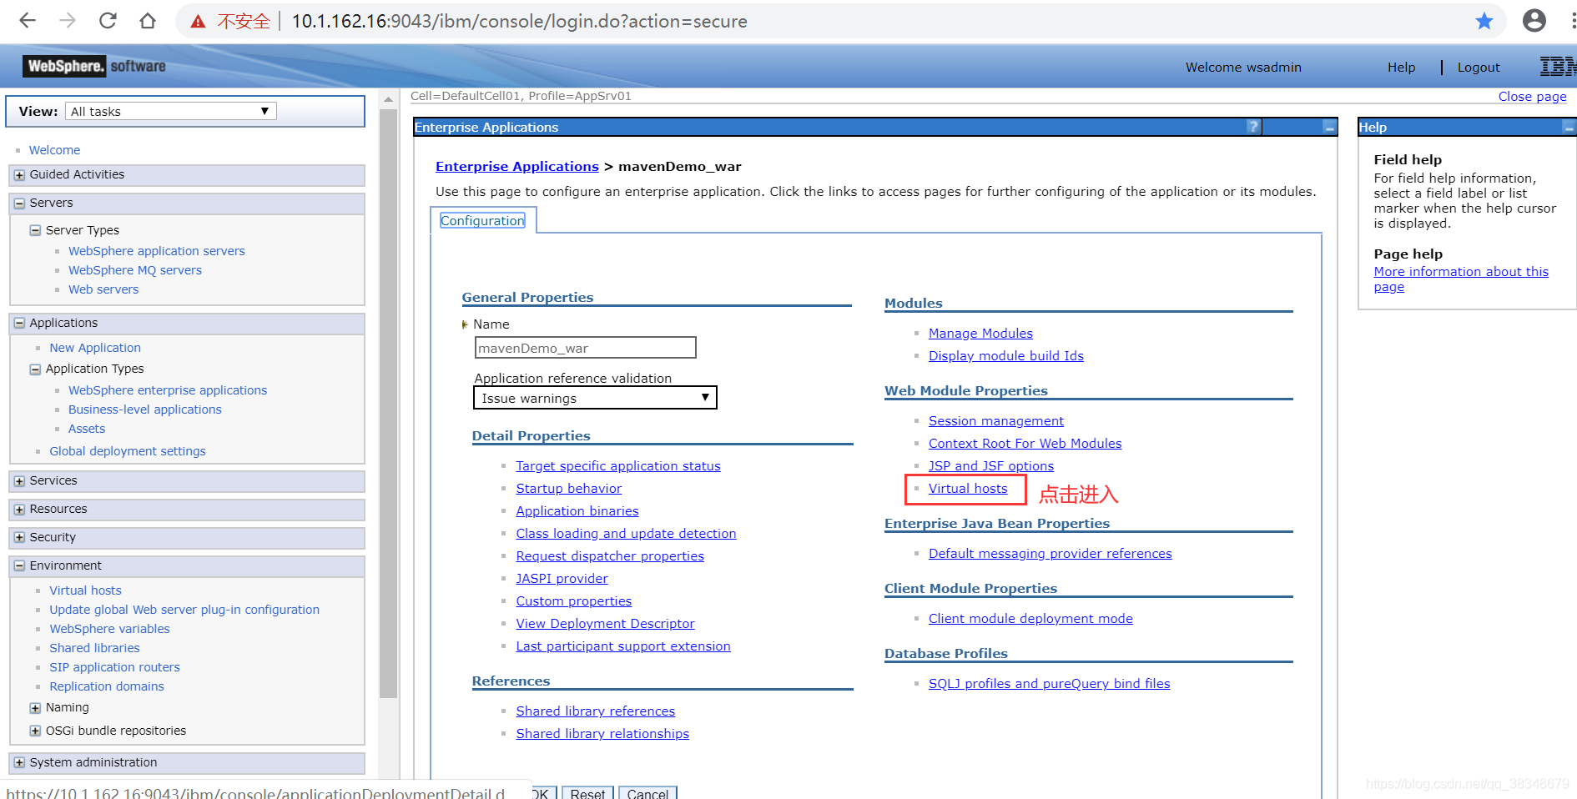Image resolution: width=1577 pixels, height=799 pixels.
Task: Open the Welcome navigation link
Action: click(54, 150)
